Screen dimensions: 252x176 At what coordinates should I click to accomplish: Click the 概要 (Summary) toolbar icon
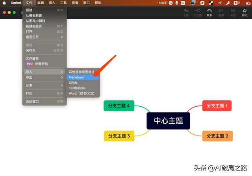221,12
